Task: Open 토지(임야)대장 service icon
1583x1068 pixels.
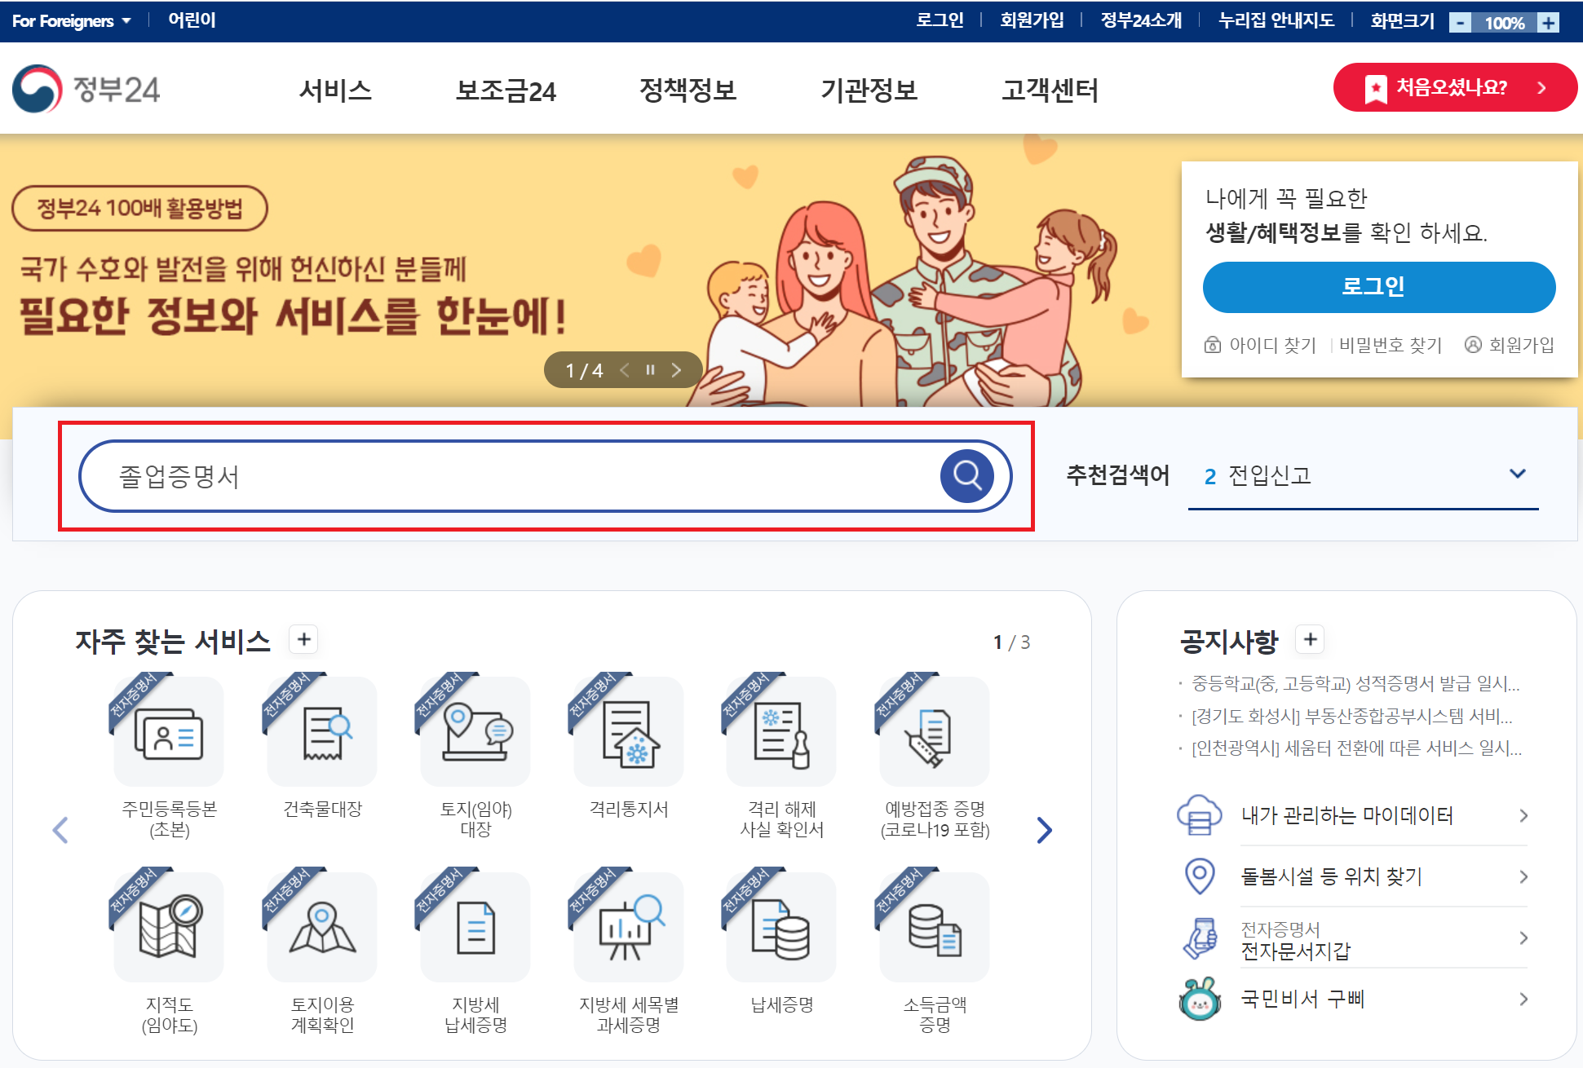Action: coord(475,732)
